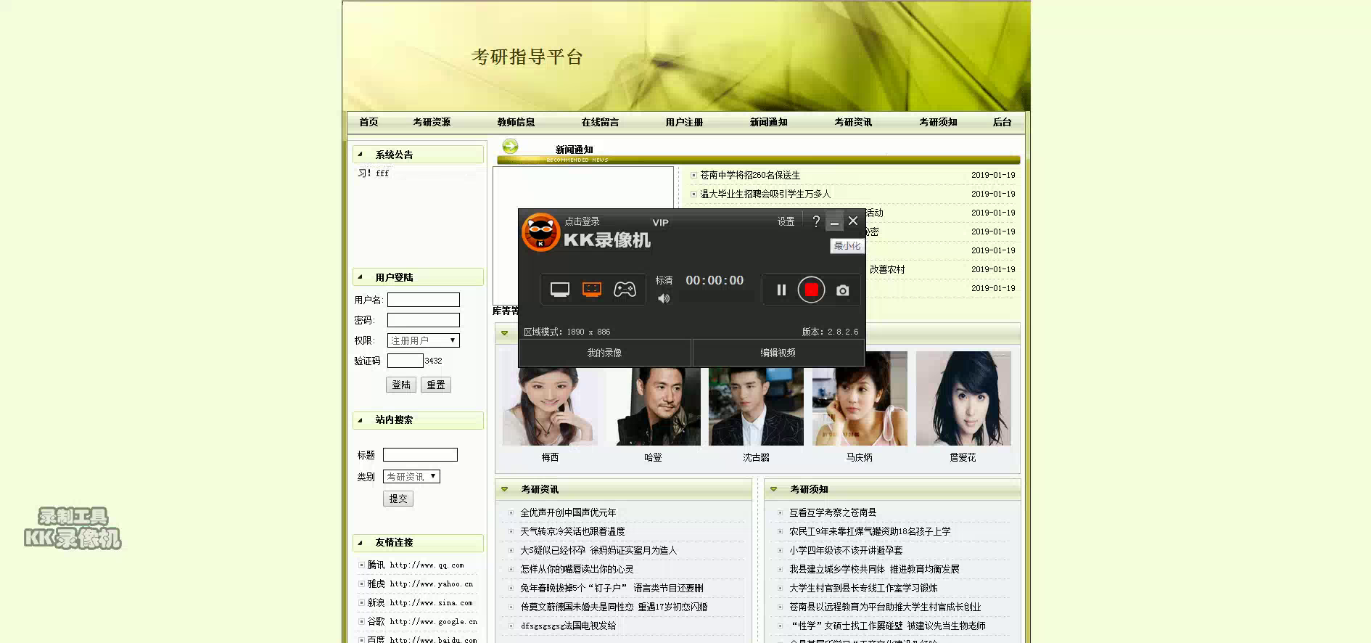Click triangle icon beside 系统公告
Image resolution: width=1371 pixels, height=643 pixels.
pos(360,154)
